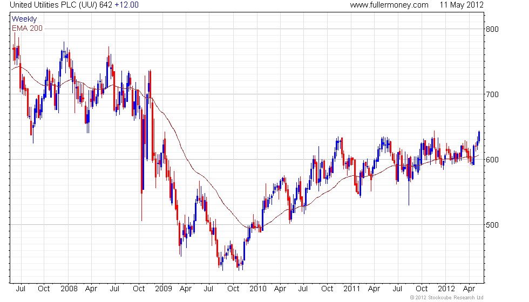This screenshot has height=302, width=529.
Task: Click the 2009 x-axis year label
Action: tap(163, 289)
